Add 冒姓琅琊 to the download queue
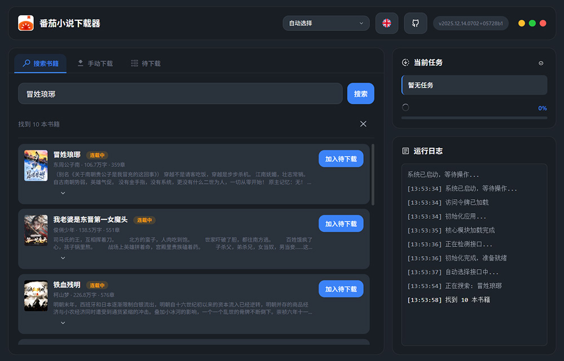 [x=341, y=159]
